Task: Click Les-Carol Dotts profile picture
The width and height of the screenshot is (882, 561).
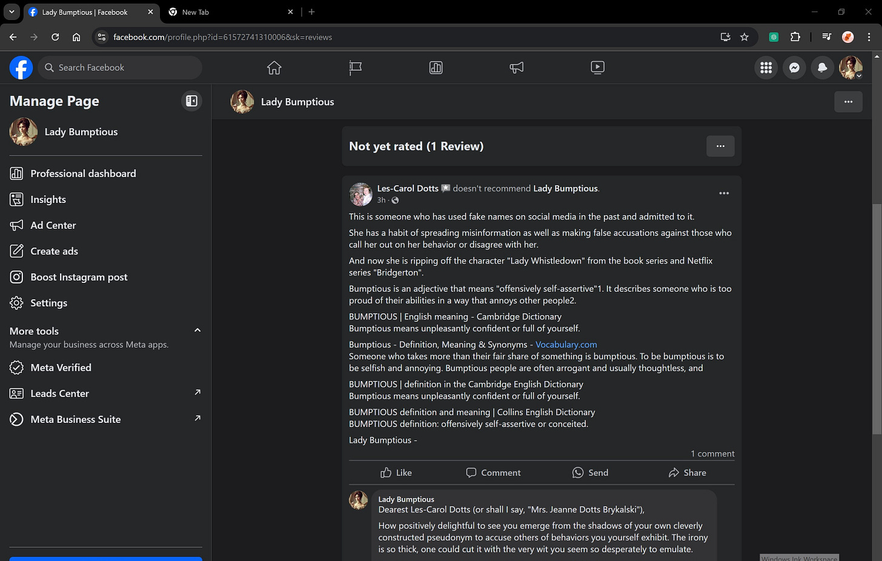Action: click(360, 194)
